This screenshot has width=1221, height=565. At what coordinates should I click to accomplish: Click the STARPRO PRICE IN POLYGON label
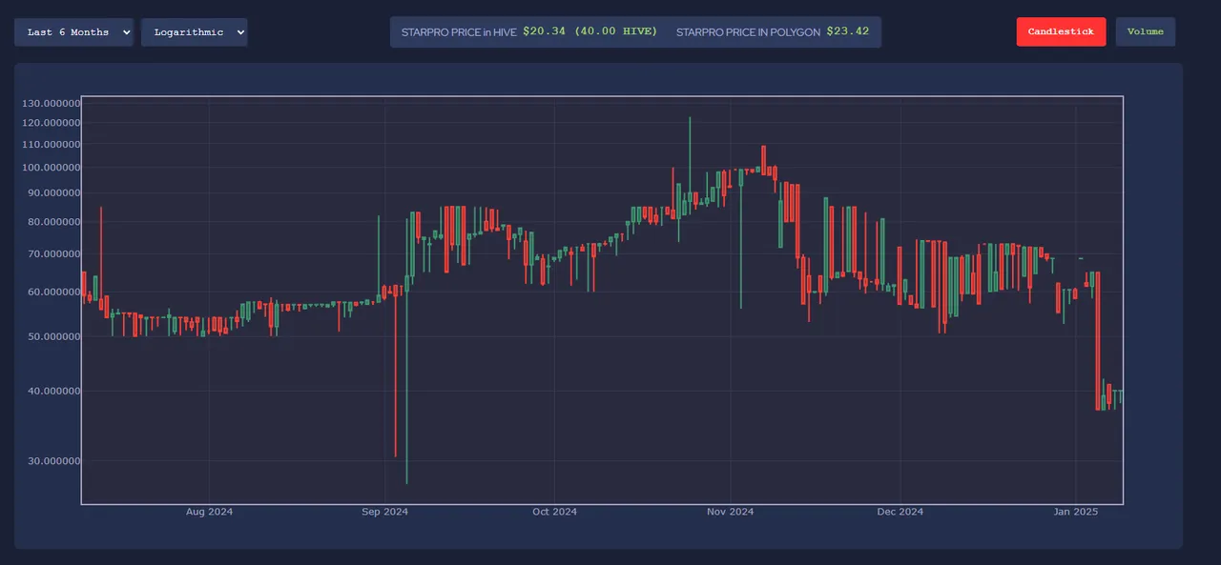pos(748,31)
